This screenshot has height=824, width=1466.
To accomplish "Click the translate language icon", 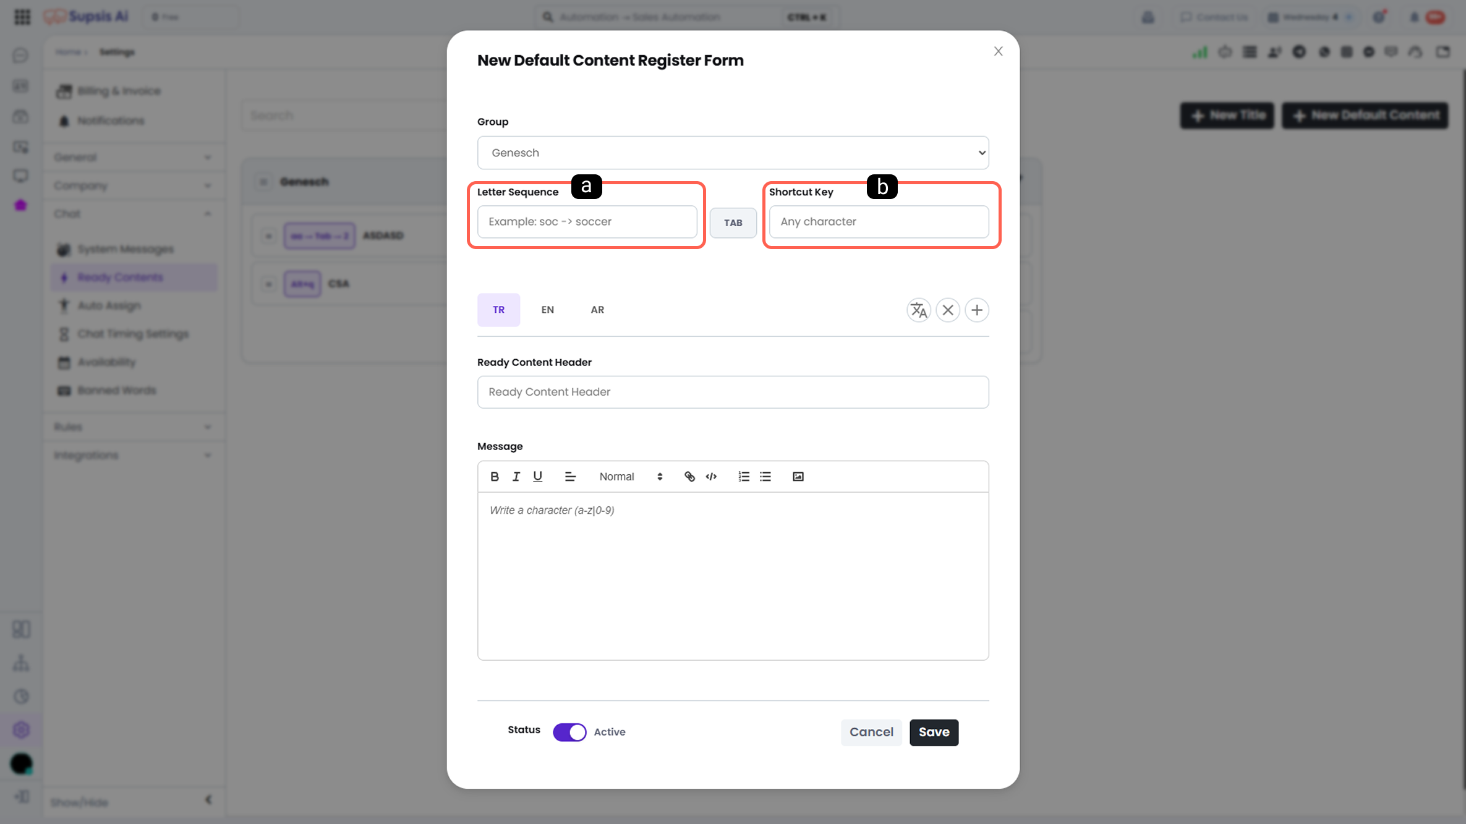I will point(919,310).
